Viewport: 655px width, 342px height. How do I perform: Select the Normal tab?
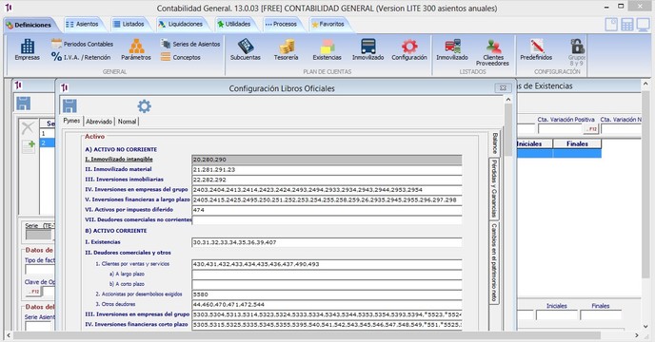[127, 122]
